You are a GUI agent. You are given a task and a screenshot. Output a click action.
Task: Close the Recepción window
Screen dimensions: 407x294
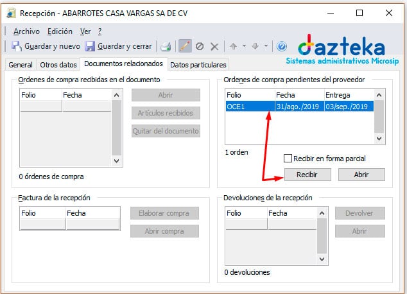tap(388, 13)
